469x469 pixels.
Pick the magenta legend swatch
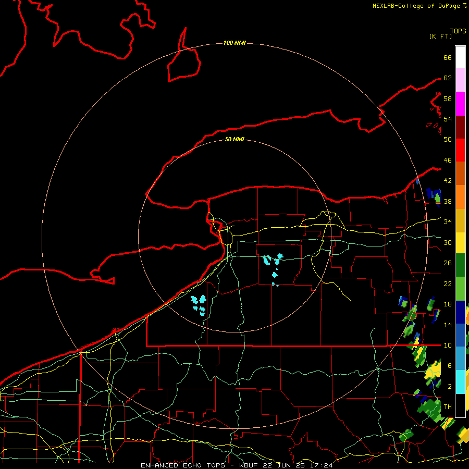(460, 104)
